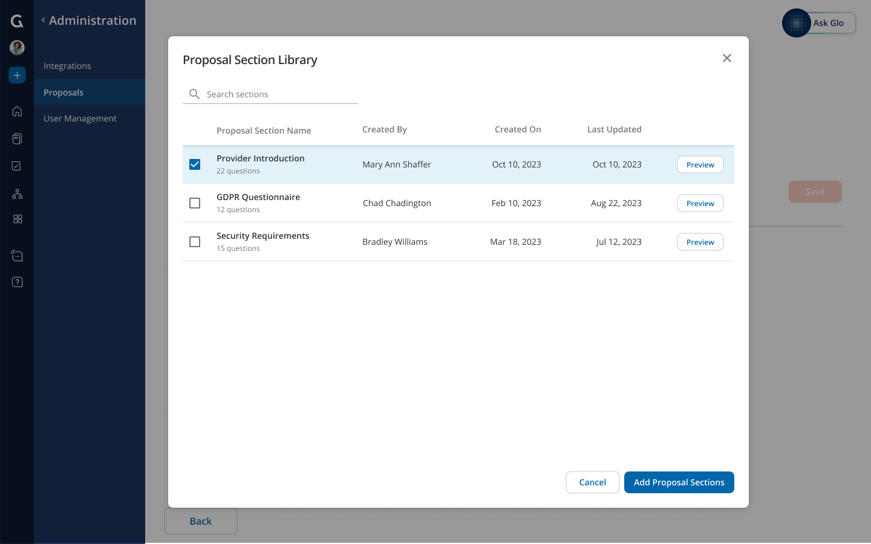
Task: Open the documents icon in the sidebar
Action: coord(17,138)
